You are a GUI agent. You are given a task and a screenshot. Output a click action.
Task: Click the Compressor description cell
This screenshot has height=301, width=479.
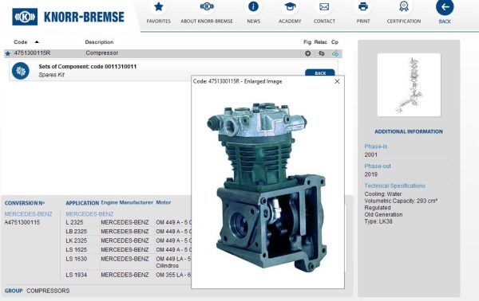(x=101, y=53)
